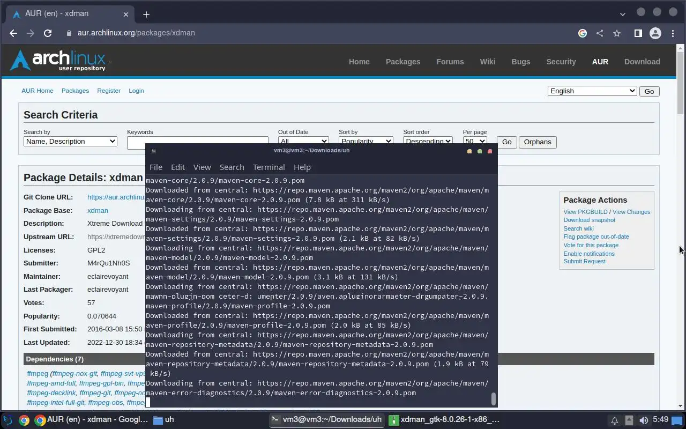Open the Google icon in the address bar

point(583,33)
